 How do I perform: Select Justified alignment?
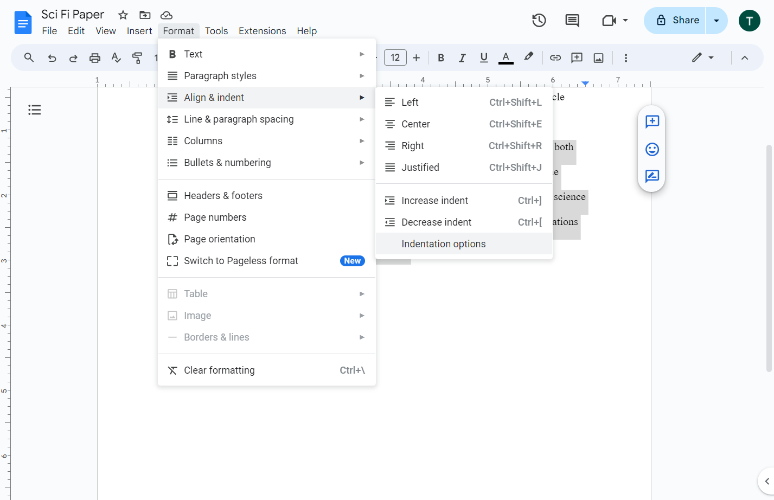464,168
